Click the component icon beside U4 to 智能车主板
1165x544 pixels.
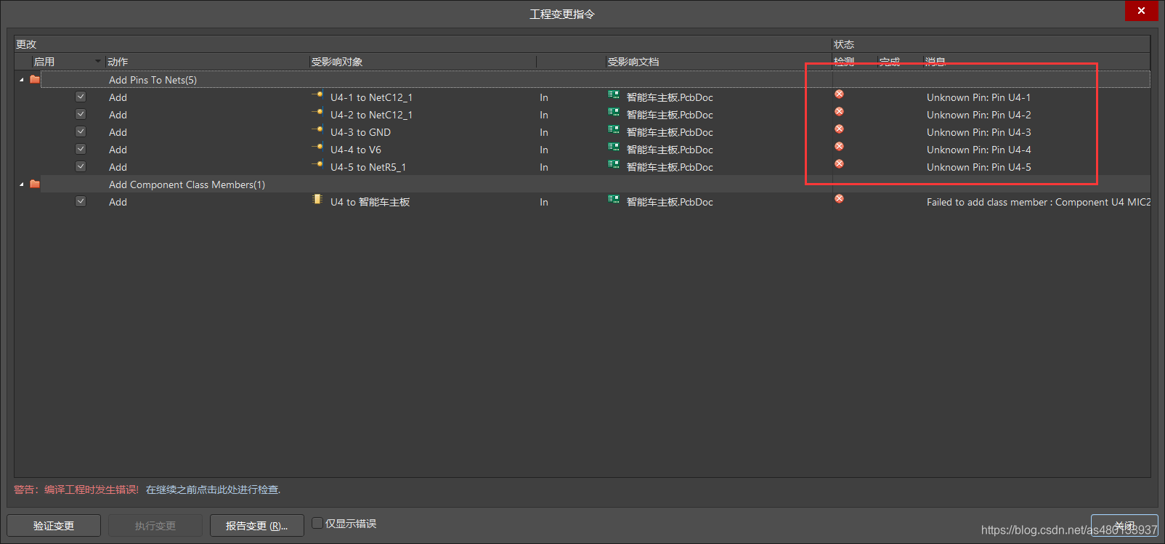(x=317, y=200)
